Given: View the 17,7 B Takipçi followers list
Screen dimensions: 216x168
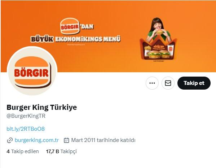Looking at the screenshot, I should pyautogui.click(x=61, y=151).
